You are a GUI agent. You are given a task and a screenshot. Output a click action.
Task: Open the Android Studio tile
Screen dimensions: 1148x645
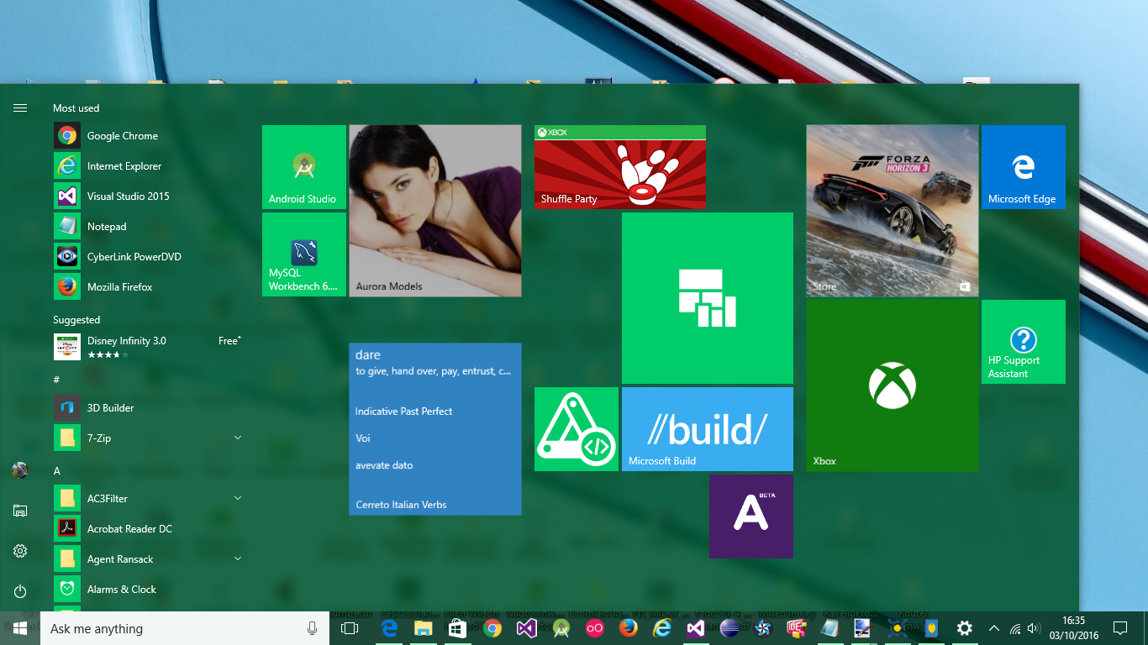pyautogui.click(x=304, y=167)
